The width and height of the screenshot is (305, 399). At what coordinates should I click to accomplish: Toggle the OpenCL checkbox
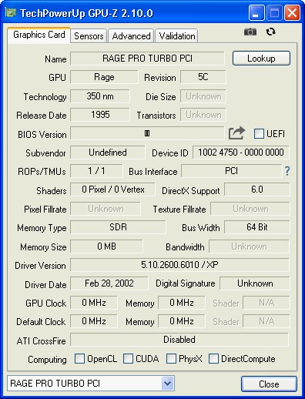pyautogui.click(x=79, y=358)
